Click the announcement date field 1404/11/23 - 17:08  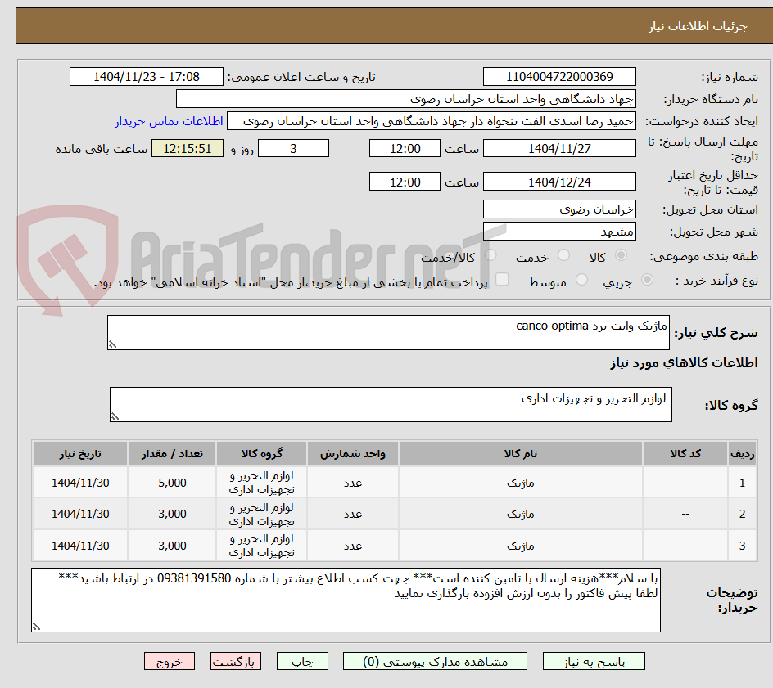[x=147, y=77]
